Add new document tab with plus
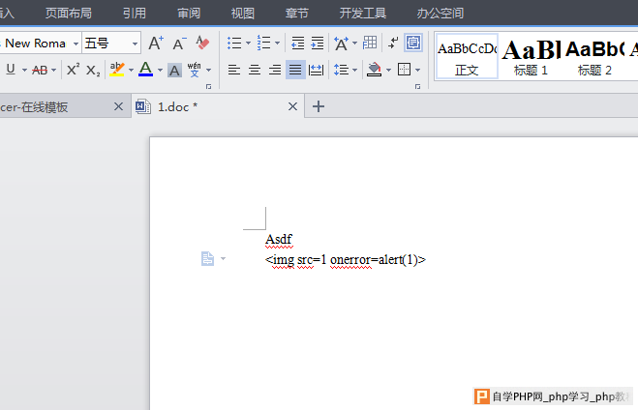This screenshot has width=638, height=410. (x=319, y=106)
